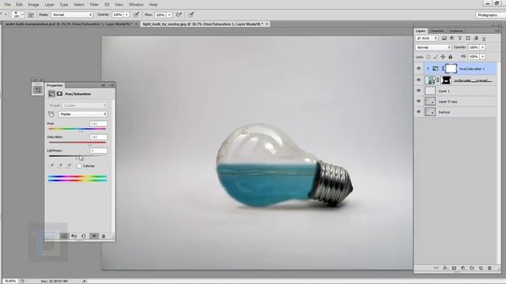
Task: Move the Hue slider handle
Action: [x=81, y=130]
